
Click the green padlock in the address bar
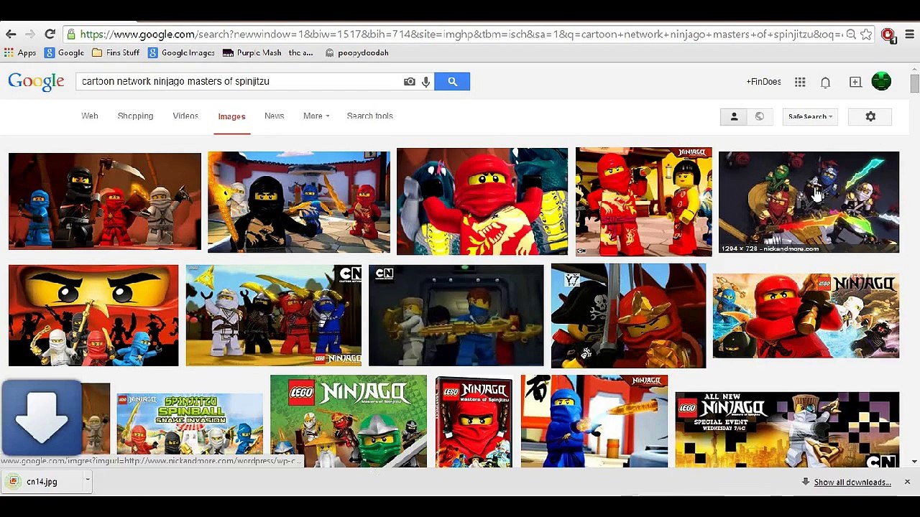70,34
